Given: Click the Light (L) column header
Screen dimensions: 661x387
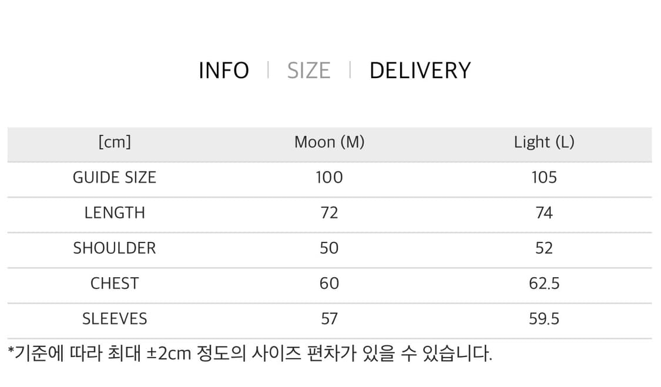Looking at the screenshot, I should 544,142.
